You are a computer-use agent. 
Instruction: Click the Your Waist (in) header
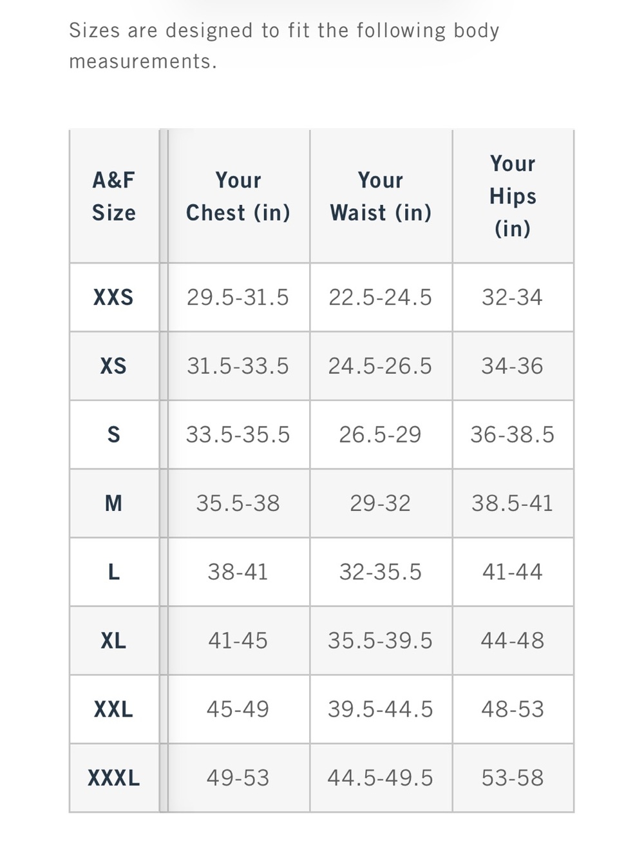tap(381, 197)
